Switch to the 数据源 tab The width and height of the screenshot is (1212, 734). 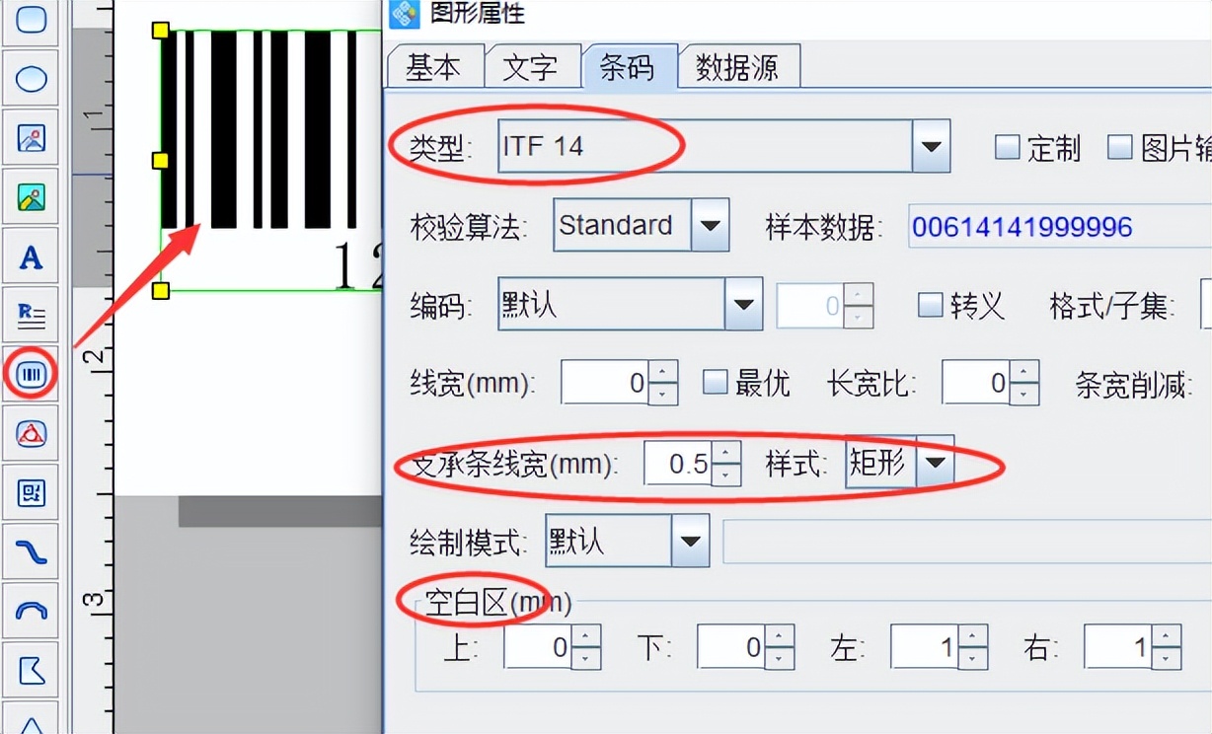point(739,66)
